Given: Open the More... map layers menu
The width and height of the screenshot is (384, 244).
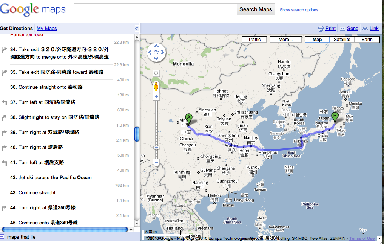Looking at the screenshot, I should point(285,40).
